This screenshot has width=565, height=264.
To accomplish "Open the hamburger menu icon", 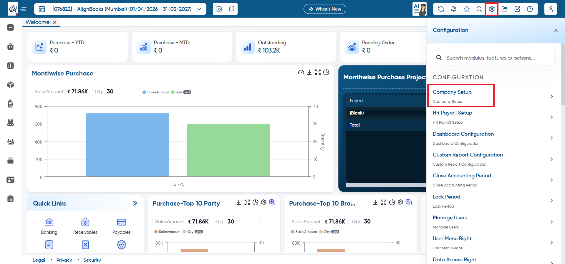I will (x=24, y=9).
